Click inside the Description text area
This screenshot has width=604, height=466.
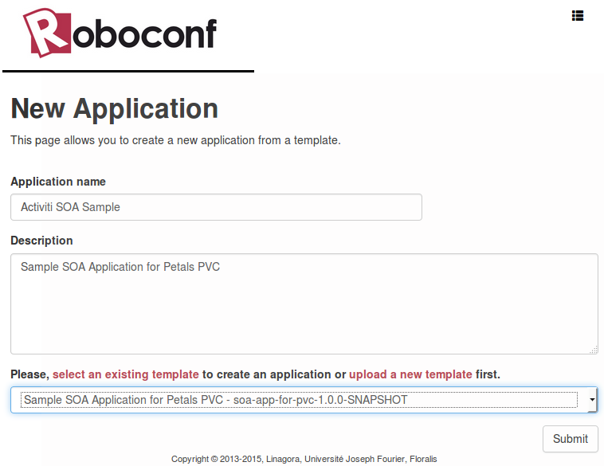(304, 303)
